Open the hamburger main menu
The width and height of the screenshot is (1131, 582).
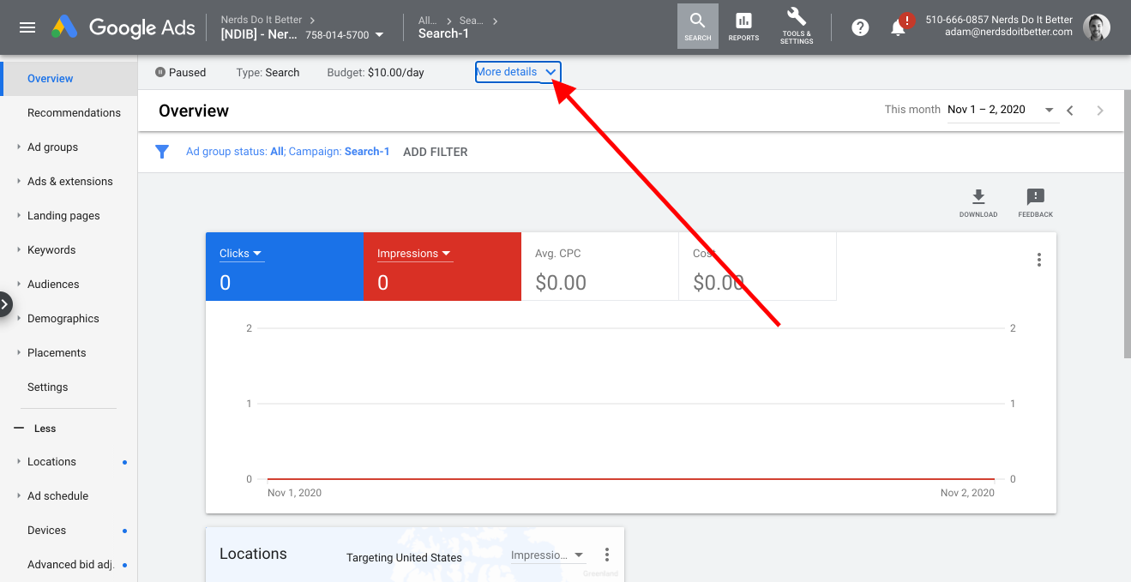[x=27, y=27]
